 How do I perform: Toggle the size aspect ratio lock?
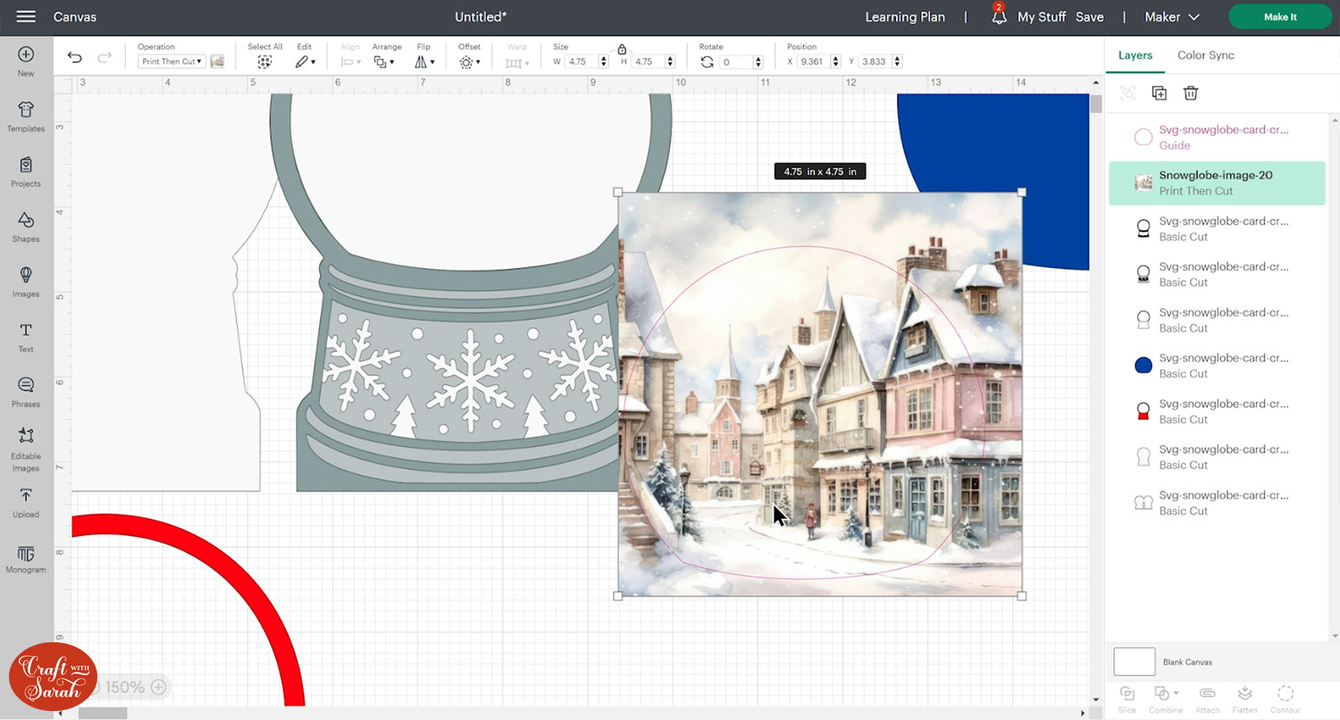[x=622, y=50]
